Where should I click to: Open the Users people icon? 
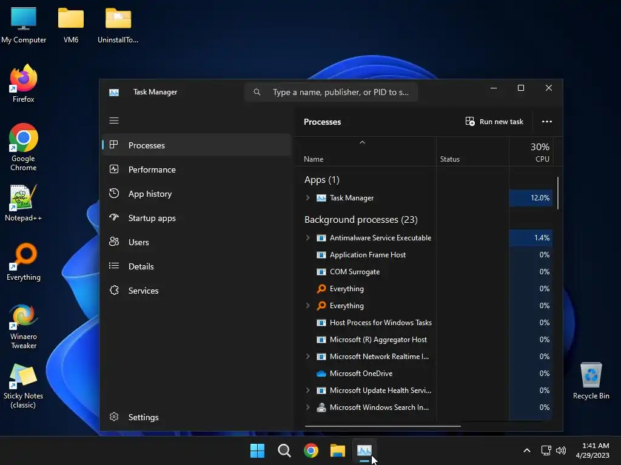pos(114,242)
